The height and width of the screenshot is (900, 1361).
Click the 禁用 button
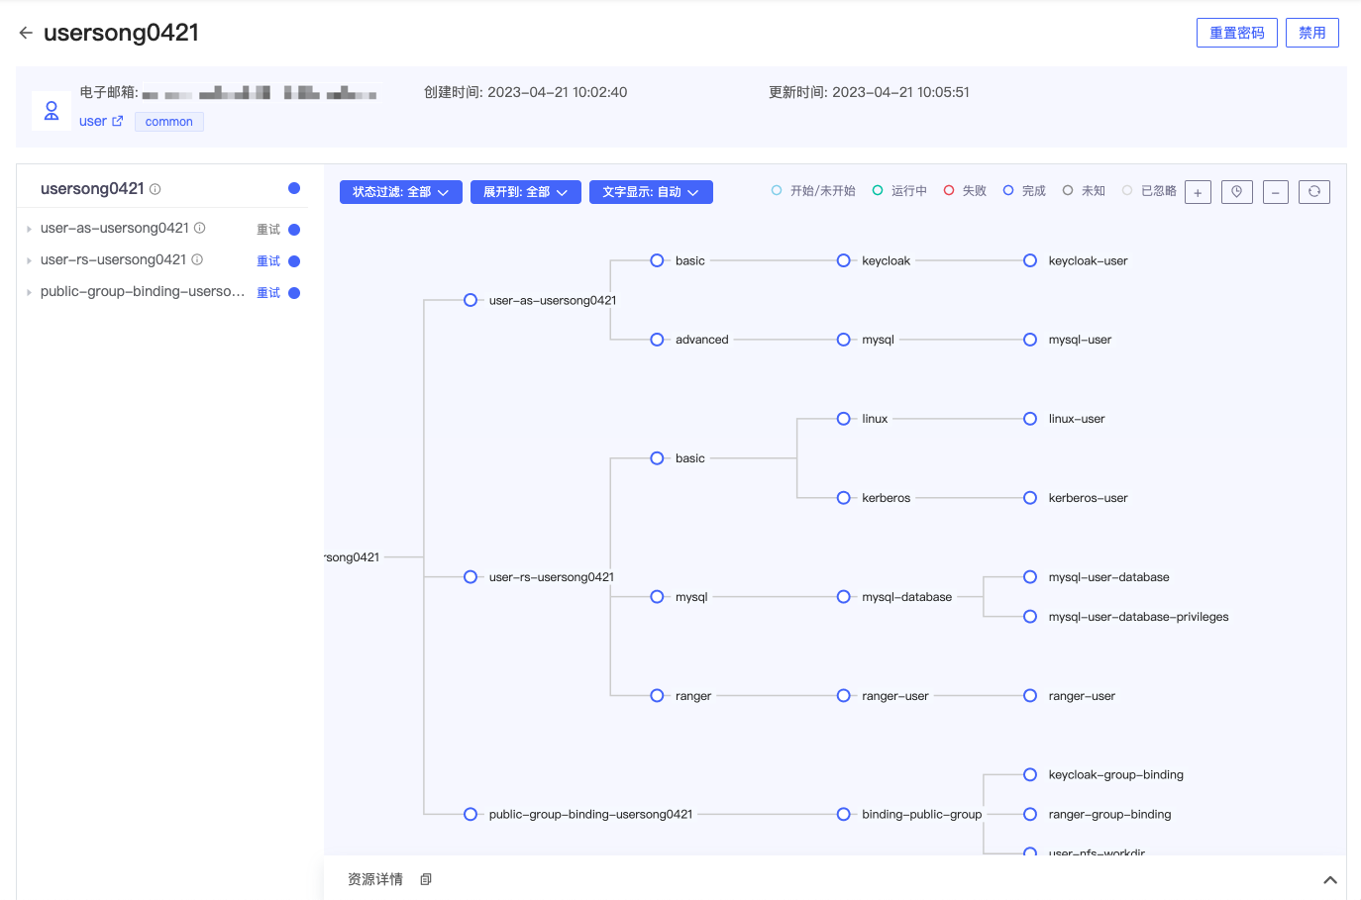pos(1312,33)
